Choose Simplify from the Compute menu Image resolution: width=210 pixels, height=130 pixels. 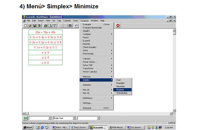point(96,31)
